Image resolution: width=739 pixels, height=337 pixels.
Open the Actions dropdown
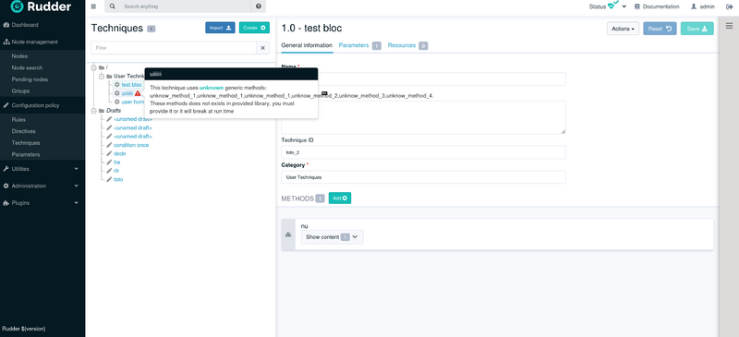point(623,29)
